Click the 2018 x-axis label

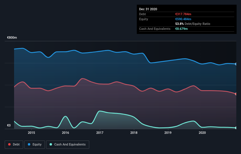coord(134,133)
